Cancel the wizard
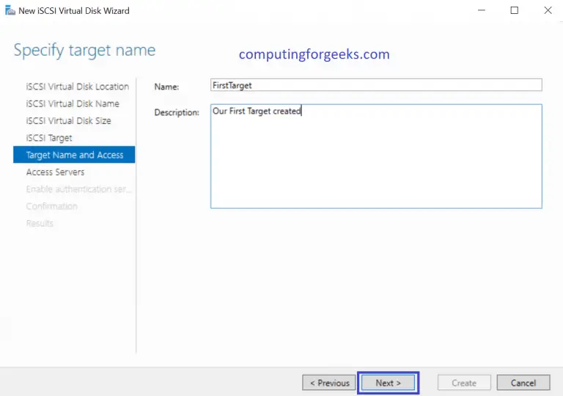The width and height of the screenshot is (563, 396). 523,383
